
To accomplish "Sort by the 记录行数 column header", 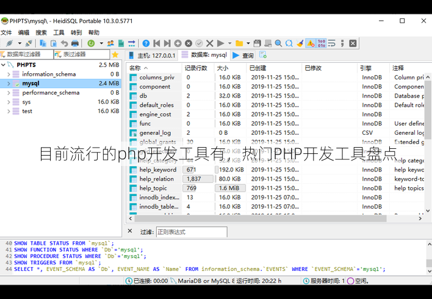I will (198, 68).
